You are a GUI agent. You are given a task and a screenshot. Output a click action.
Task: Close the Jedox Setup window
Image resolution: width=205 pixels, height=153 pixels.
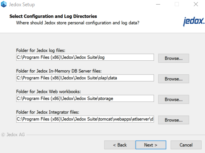tap(196, 4)
